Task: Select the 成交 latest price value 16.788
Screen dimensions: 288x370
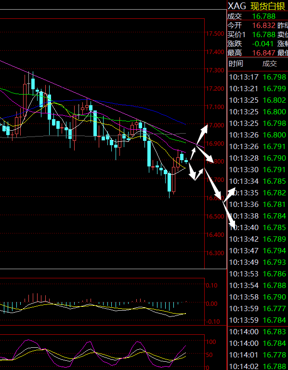Action: point(264,16)
